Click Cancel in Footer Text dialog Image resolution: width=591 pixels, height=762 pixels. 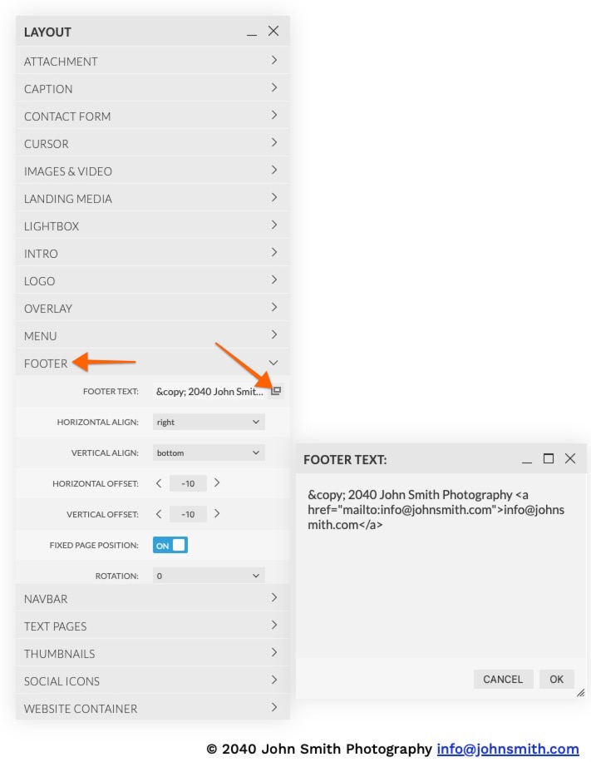503,679
